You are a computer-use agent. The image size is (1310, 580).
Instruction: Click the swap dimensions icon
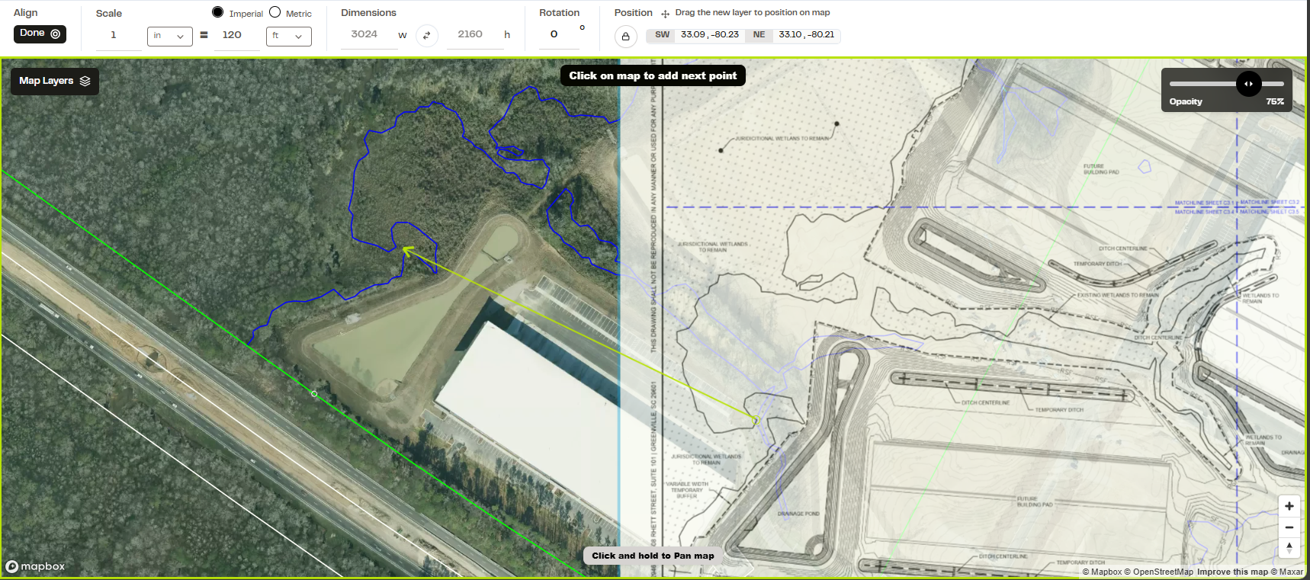(427, 35)
